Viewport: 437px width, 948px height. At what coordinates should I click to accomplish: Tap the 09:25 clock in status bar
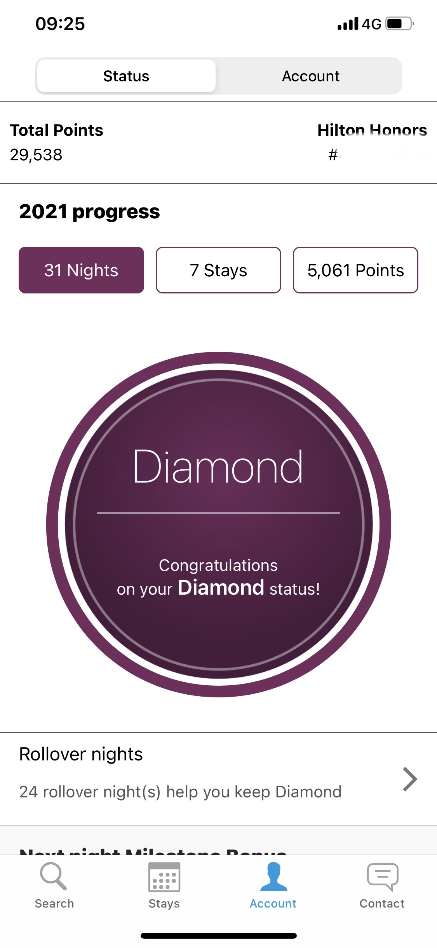tap(60, 24)
